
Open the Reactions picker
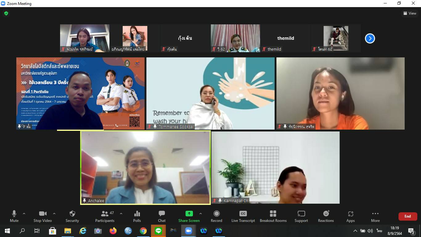click(x=326, y=216)
